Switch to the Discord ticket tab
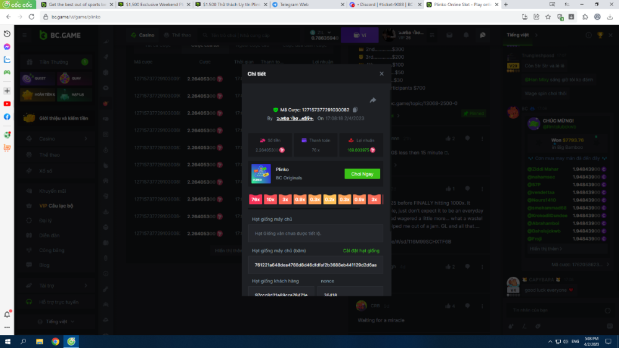 pyautogui.click(x=384, y=4)
